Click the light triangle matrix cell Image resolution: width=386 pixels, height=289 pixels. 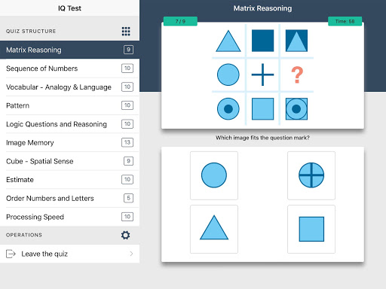228,41
